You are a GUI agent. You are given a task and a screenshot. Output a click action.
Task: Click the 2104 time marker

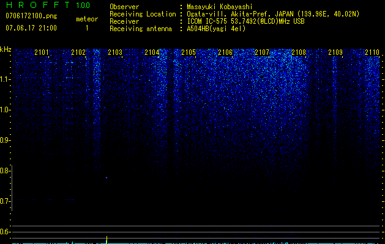152,52
